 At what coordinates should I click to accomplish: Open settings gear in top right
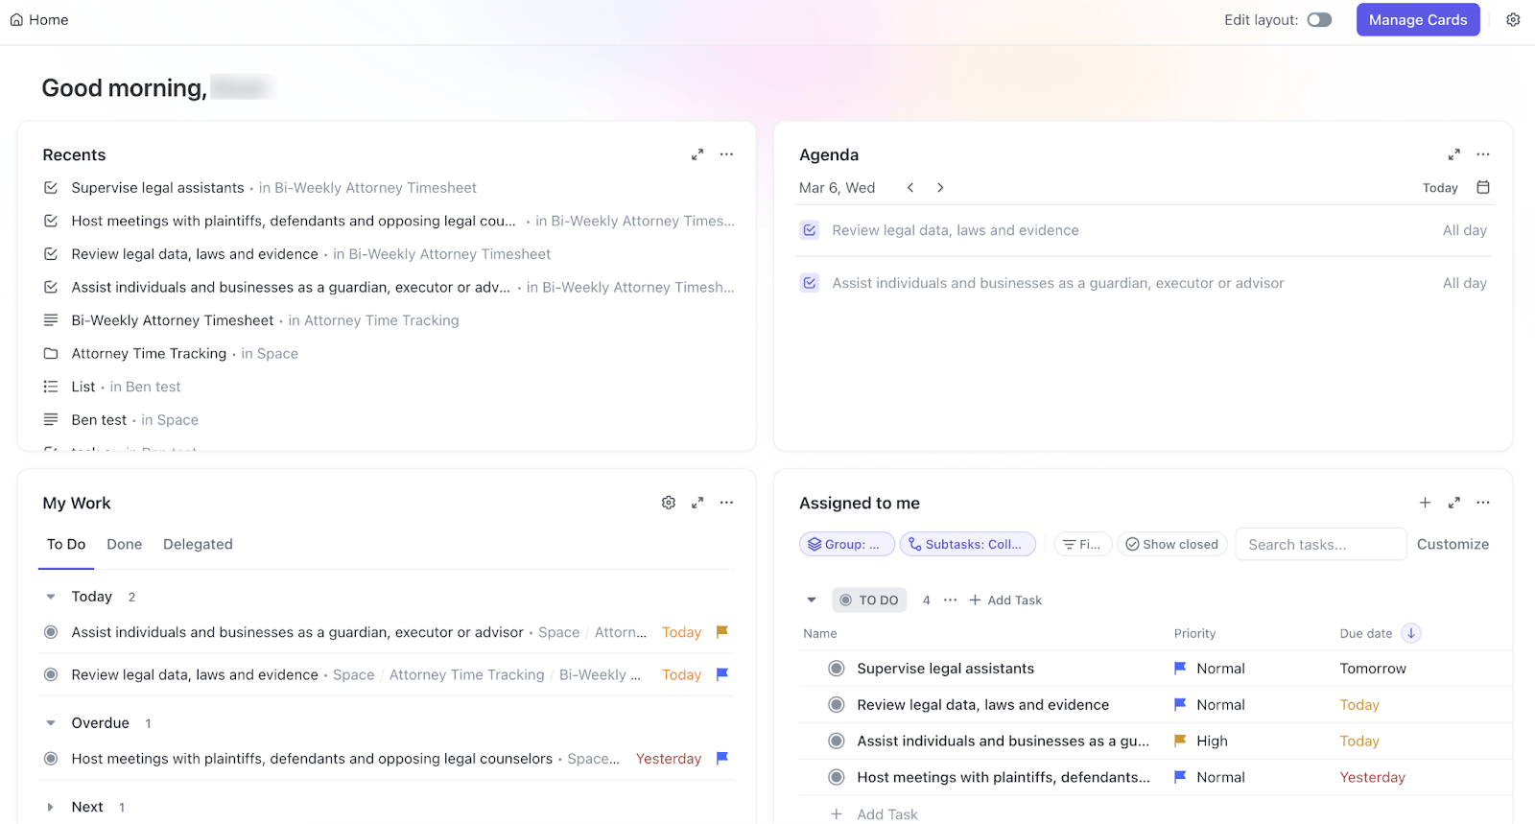(1513, 20)
